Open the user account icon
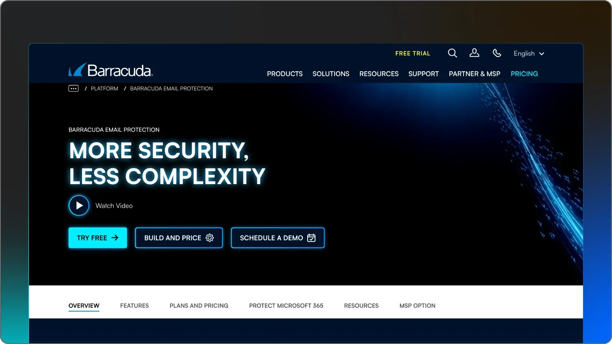 tap(474, 53)
